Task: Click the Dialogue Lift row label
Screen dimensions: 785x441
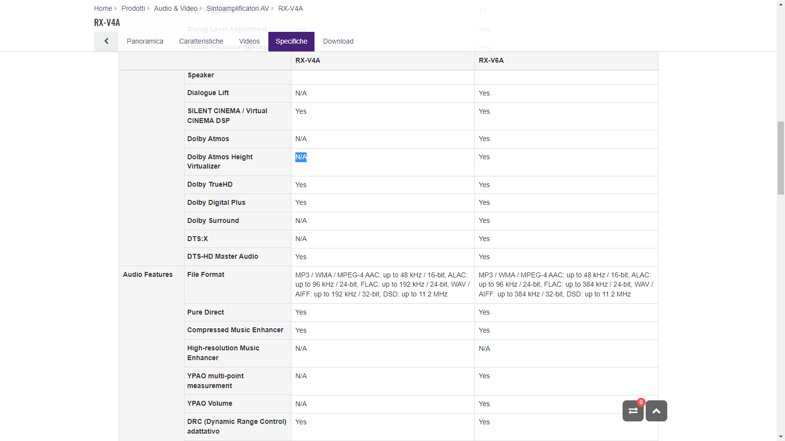Action: 208,93
